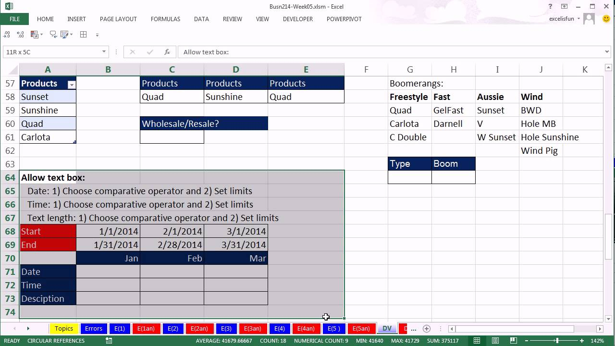Click the Decrease Decimal icon on Quick Access Toolbar

tap(20, 35)
